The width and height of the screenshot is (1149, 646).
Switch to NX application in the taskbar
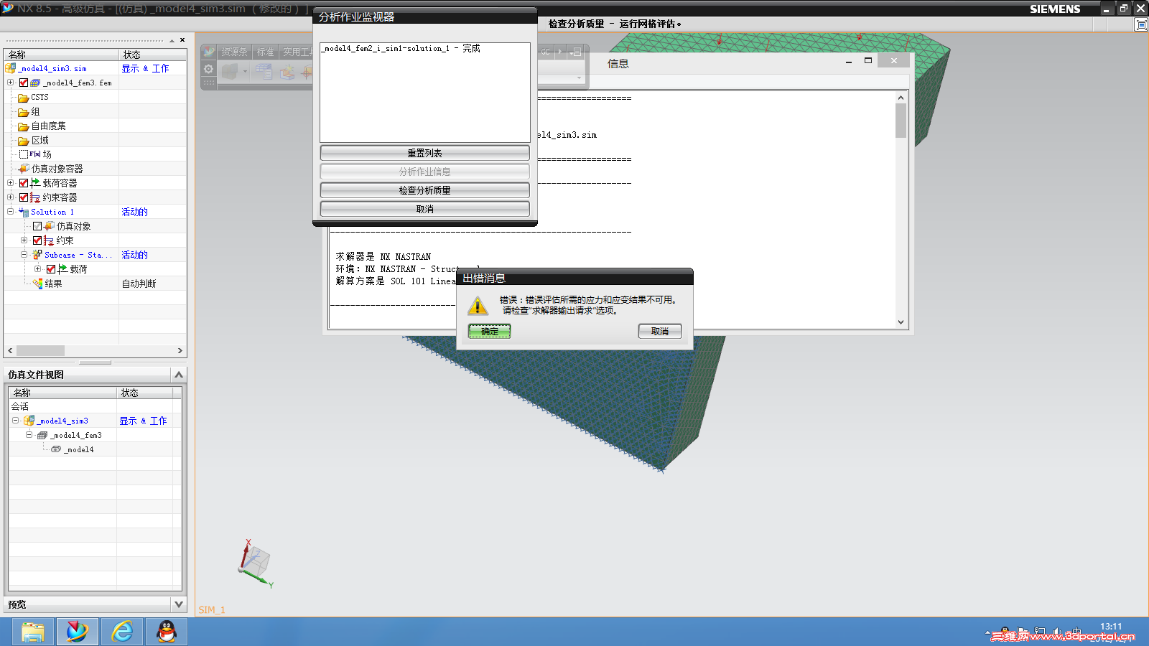(x=78, y=632)
